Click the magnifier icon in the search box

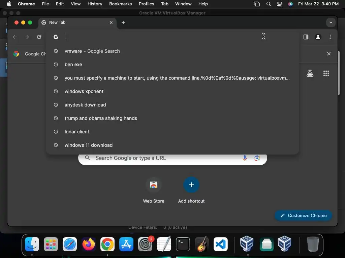[87, 158]
